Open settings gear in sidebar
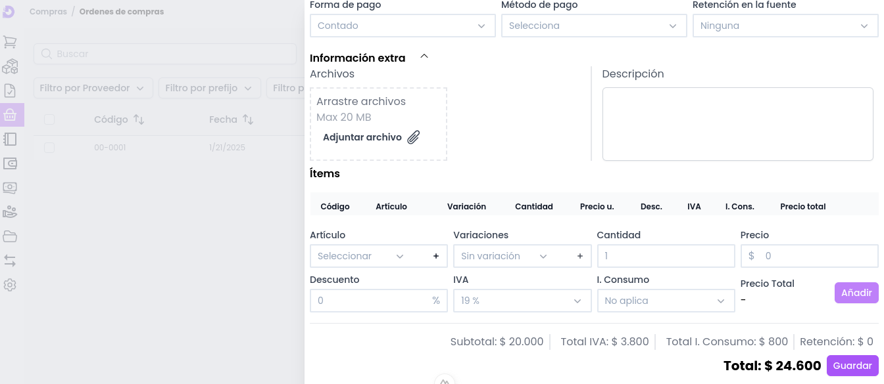 click(10, 285)
